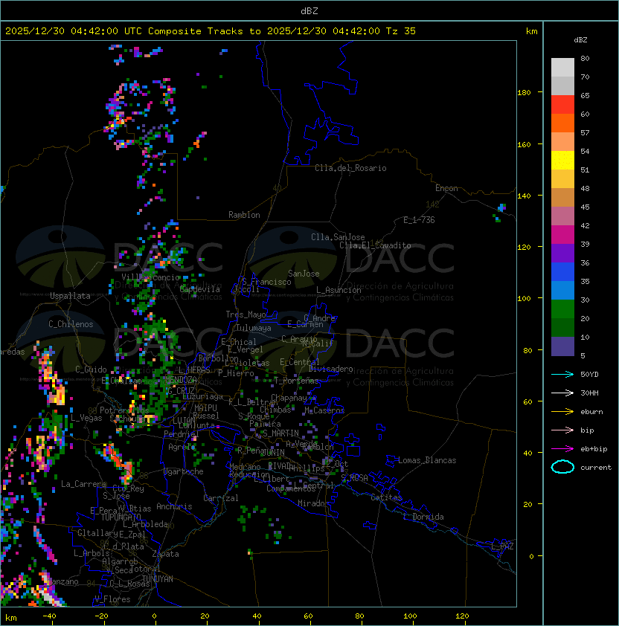Select the light orange 57–54 dBZ swatch
The height and width of the screenshot is (626, 619).
[x=562, y=142]
